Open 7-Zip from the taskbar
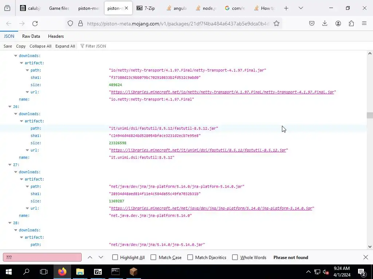Viewport: 373px width, 279px height. [x=98, y=272]
